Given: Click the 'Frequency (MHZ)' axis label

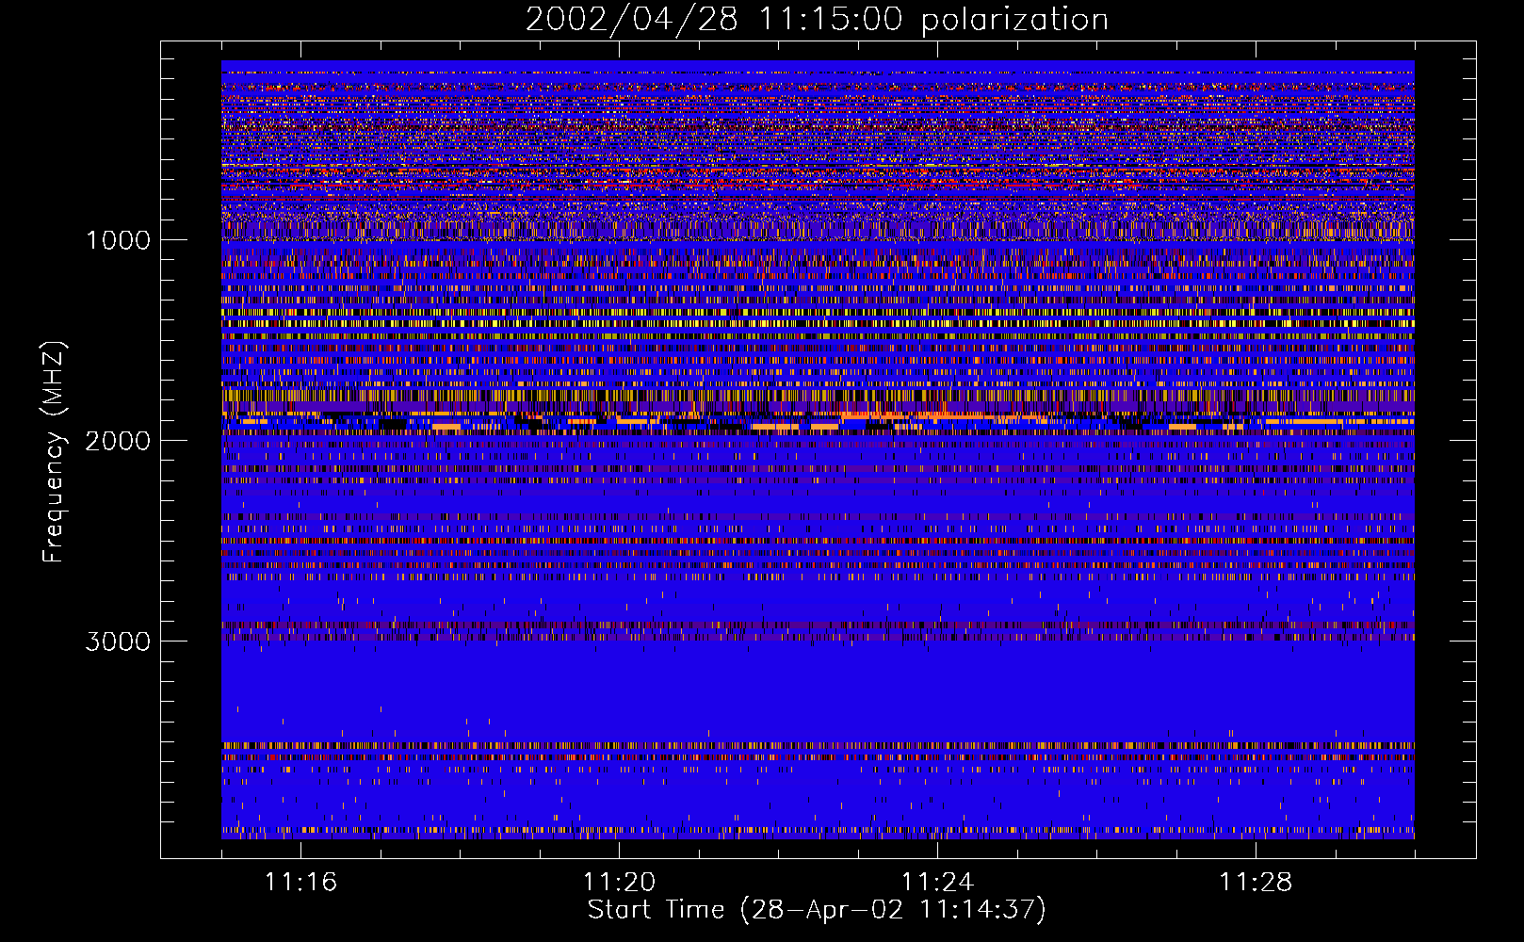Looking at the screenshot, I should [x=54, y=452].
